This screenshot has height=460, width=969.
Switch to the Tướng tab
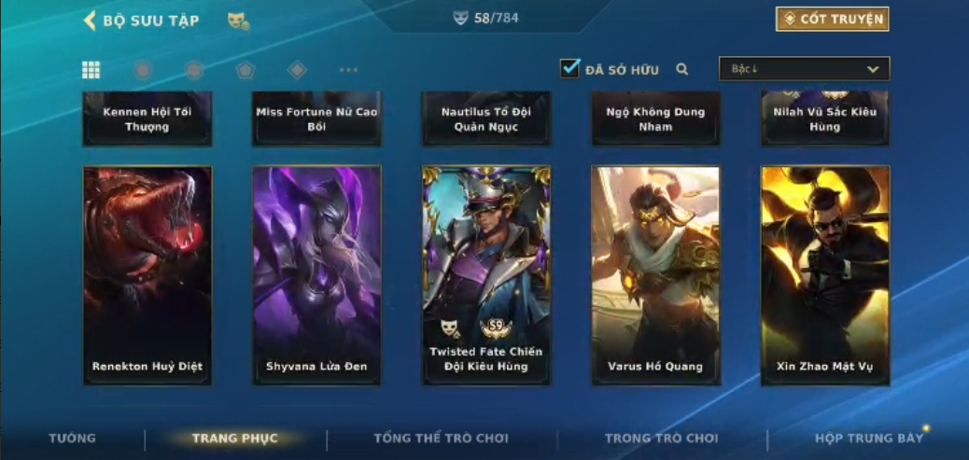click(72, 439)
